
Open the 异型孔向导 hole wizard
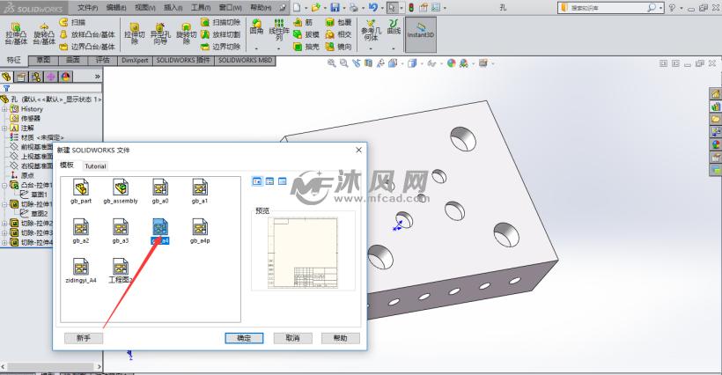click(x=160, y=34)
